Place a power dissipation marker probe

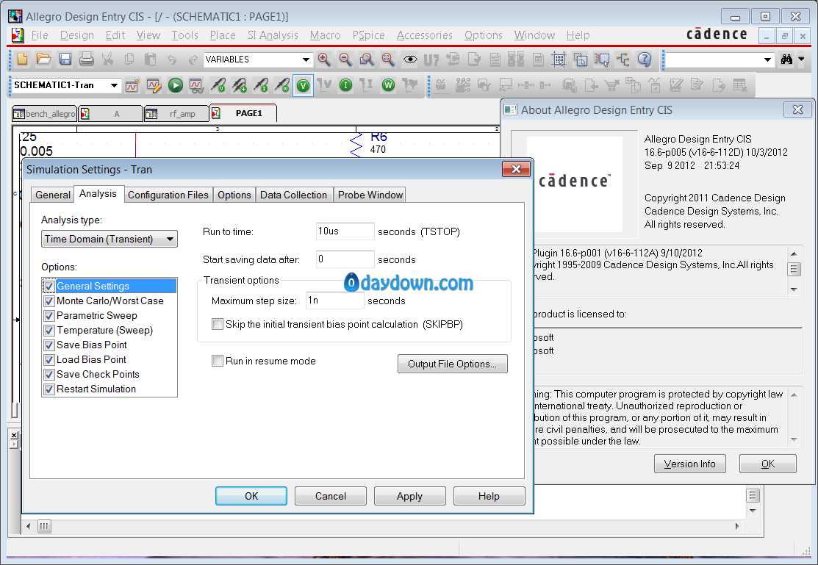tap(282, 85)
